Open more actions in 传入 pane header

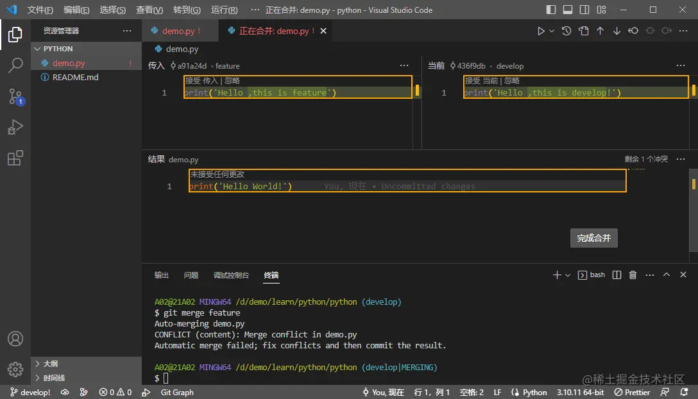coord(404,65)
